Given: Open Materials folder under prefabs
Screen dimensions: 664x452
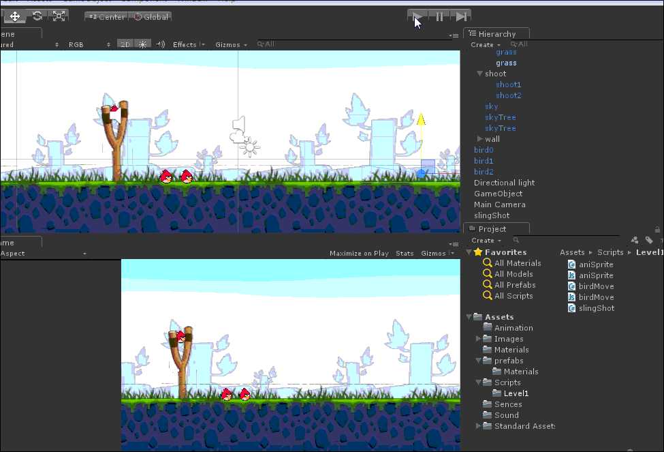Looking at the screenshot, I should click(x=516, y=372).
